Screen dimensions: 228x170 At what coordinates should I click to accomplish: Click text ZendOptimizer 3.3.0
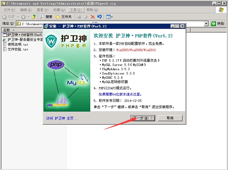pos(118,73)
